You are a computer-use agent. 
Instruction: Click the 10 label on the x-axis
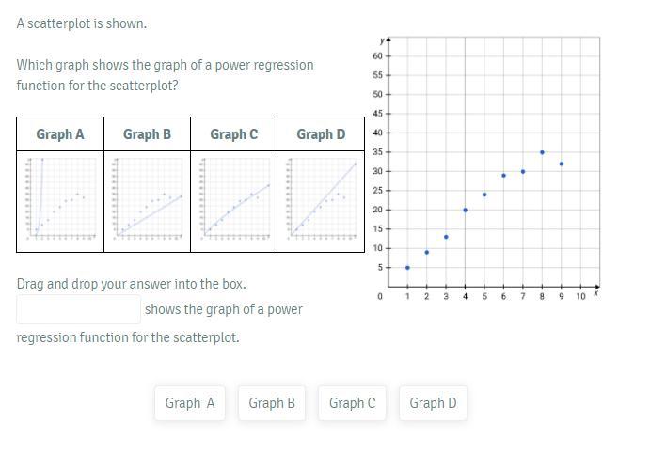(x=580, y=297)
